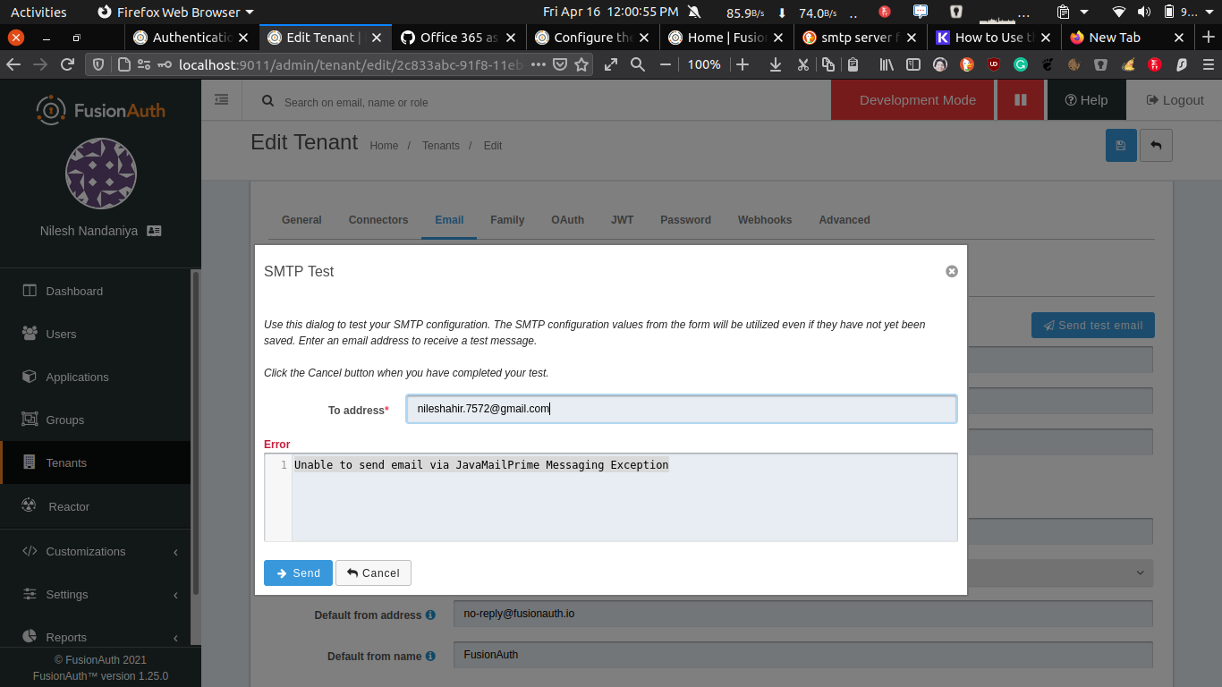1222x687 pixels.
Task: Click the system volume icon
Action: [x=1143, y=12]
